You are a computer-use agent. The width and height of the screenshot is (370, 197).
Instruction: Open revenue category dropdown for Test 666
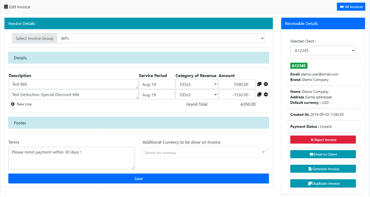click(x=197, y=84)
